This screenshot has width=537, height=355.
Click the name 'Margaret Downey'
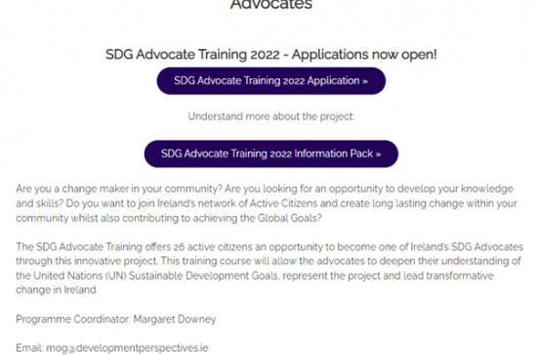[x=175, y=320]
